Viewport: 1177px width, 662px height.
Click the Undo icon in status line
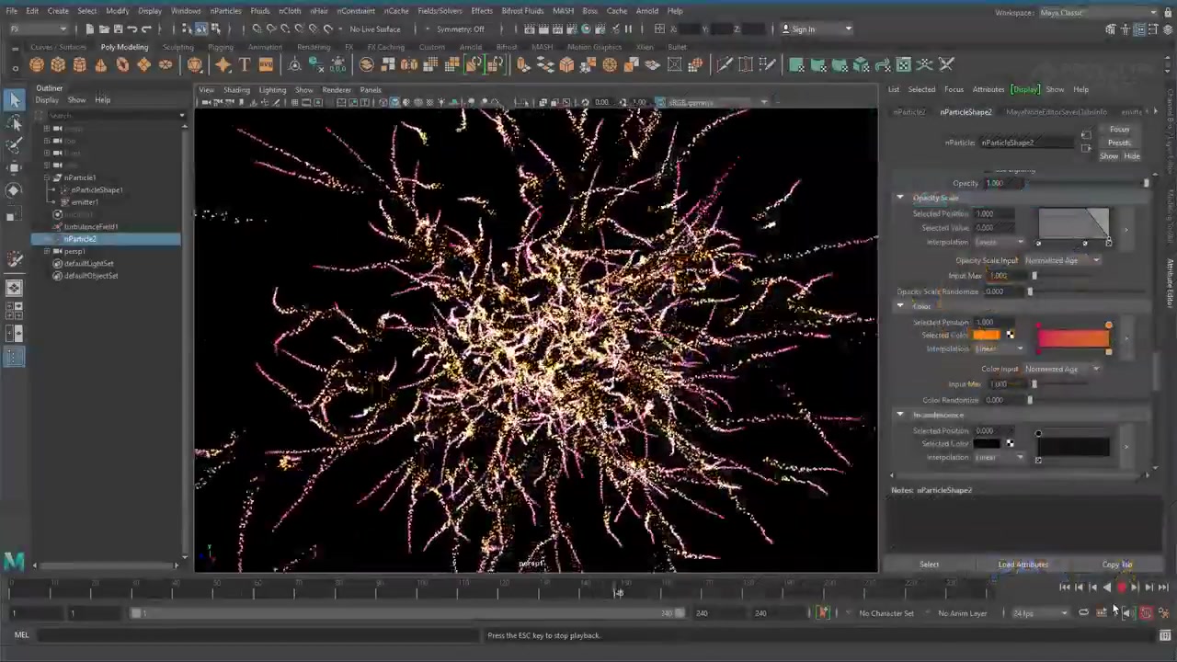pos(132,29)
